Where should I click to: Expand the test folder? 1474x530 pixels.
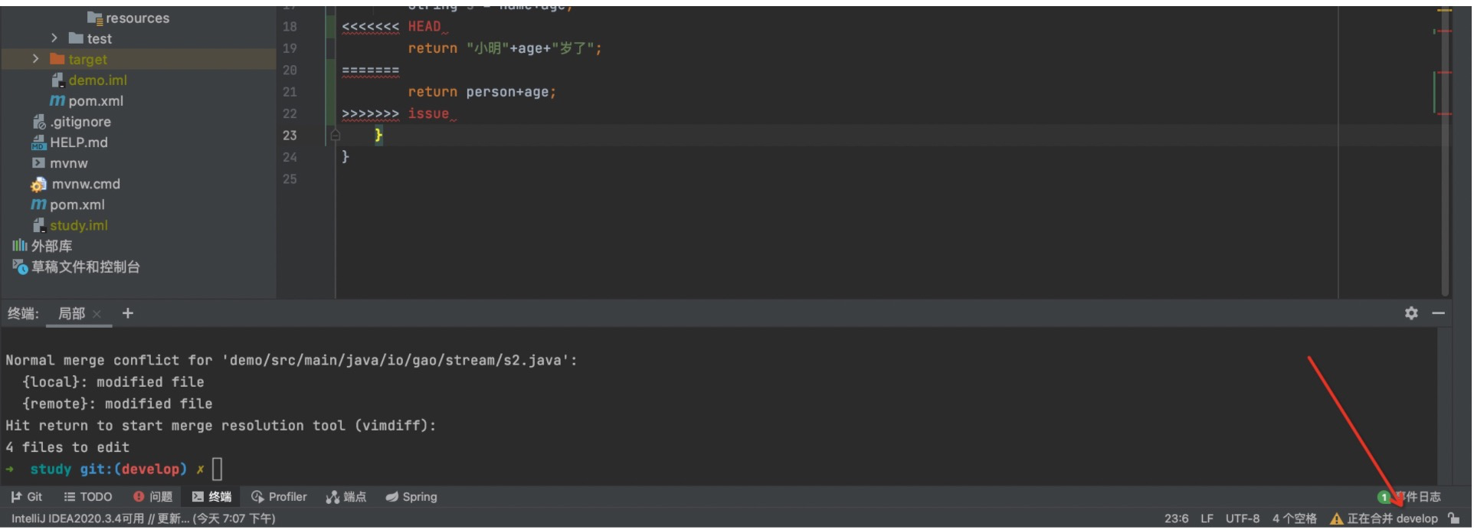54,38
